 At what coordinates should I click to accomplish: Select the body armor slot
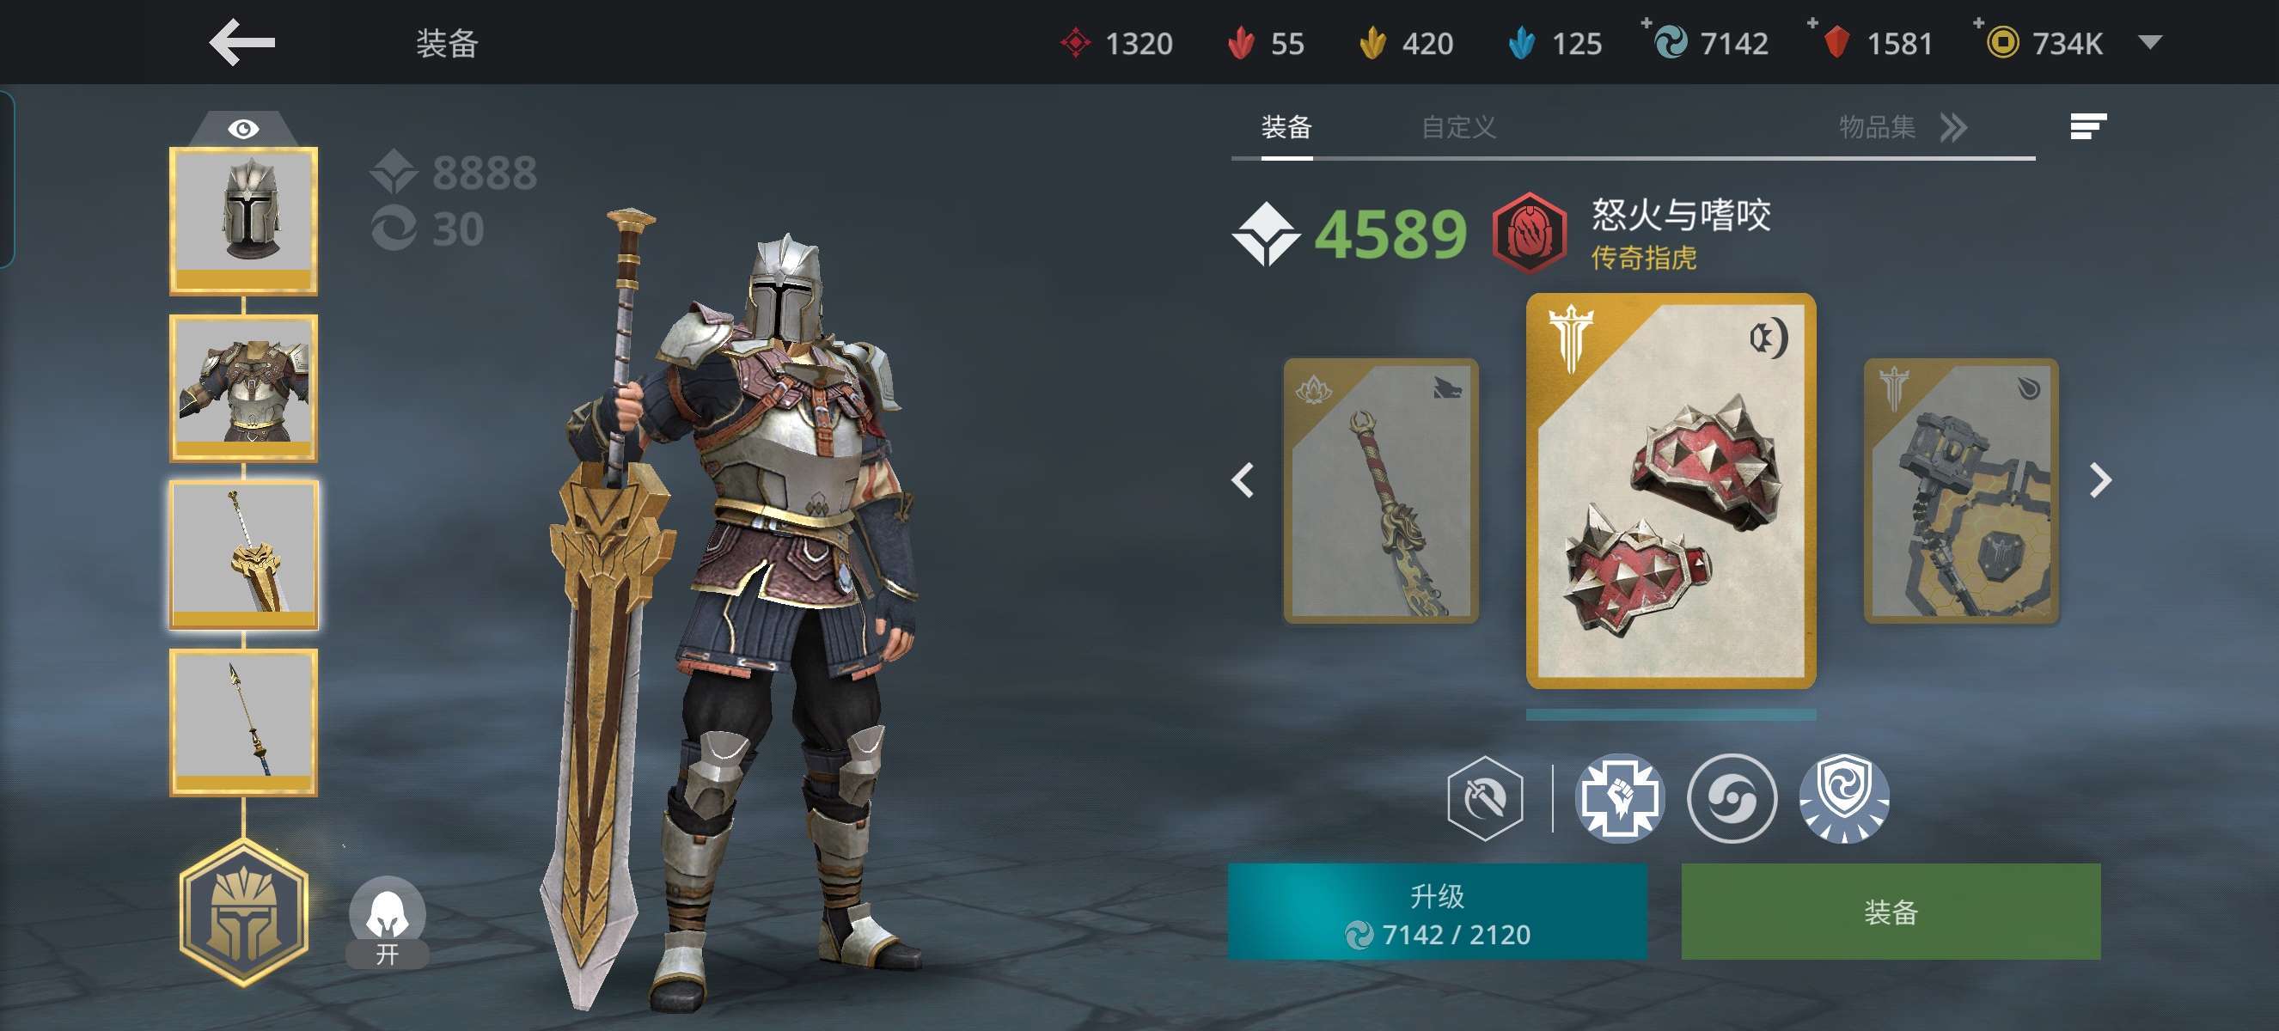coord(243,387)
